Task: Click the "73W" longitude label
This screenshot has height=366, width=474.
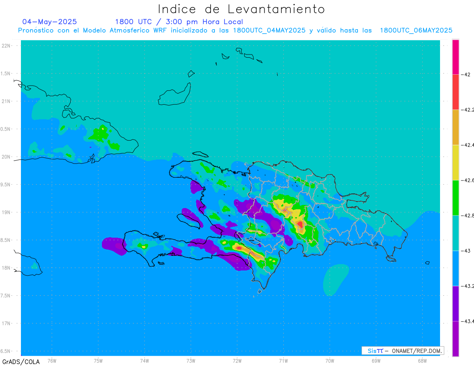Action: (191, 360)
